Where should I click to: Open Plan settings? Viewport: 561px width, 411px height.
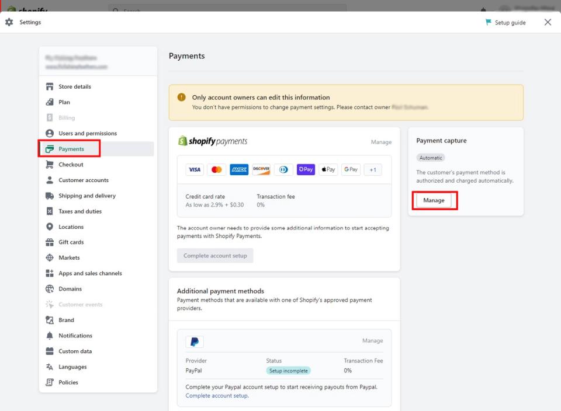[64, 102]
